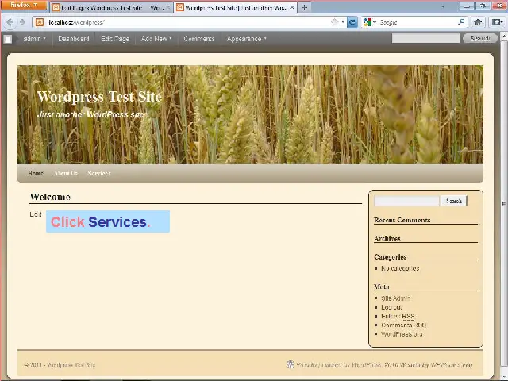Open the Welcome page title link
The height and width of the screenshot is (381, 508).
click(50, 197)
